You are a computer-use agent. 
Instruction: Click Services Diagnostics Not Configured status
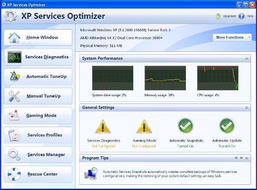(x=103, y=146)
